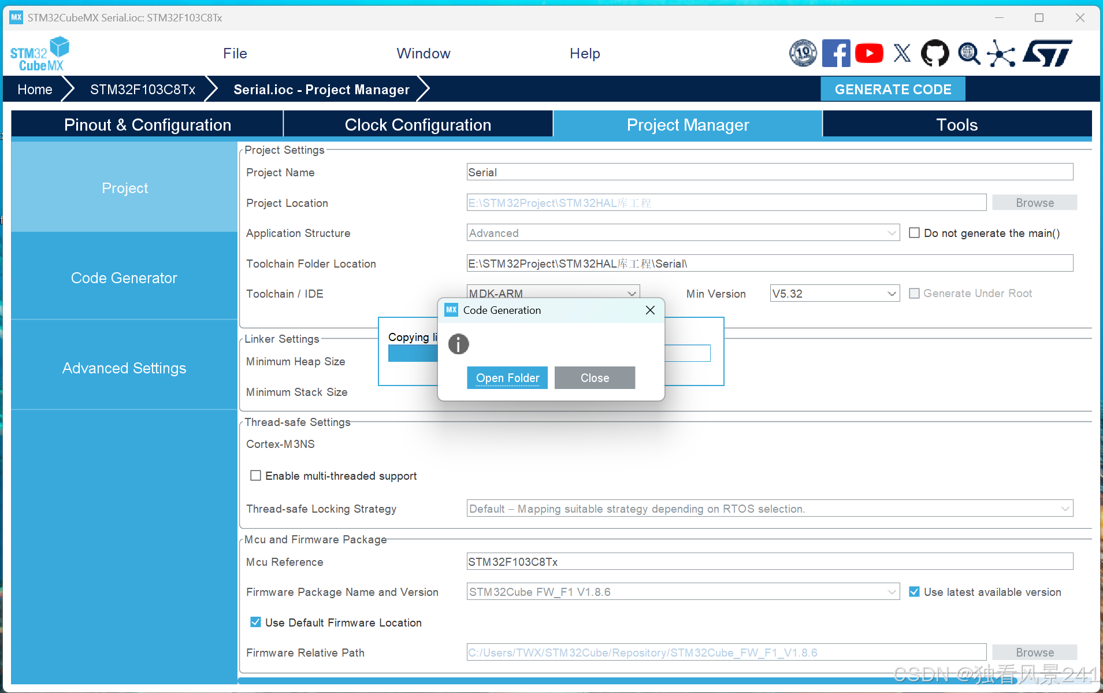Toggle Do not generate the main() checkbox
The height and width of the screenshot is (693, 1103).
click(x=914, y=233)
